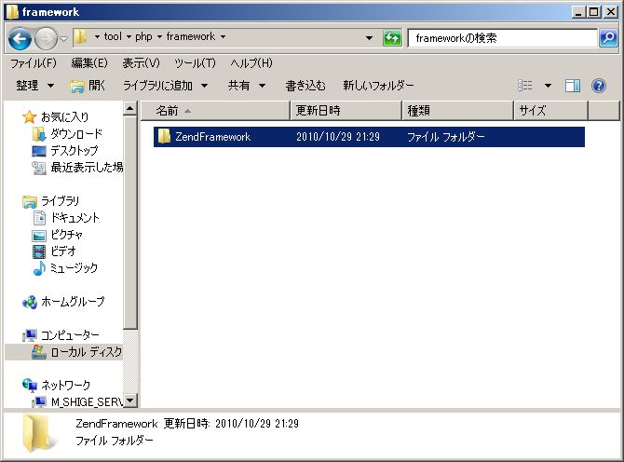This screenshot has height=462, width=624.
Task: Sort by 名前 column header
Action: pyautogui.click(x=215, y=111)
